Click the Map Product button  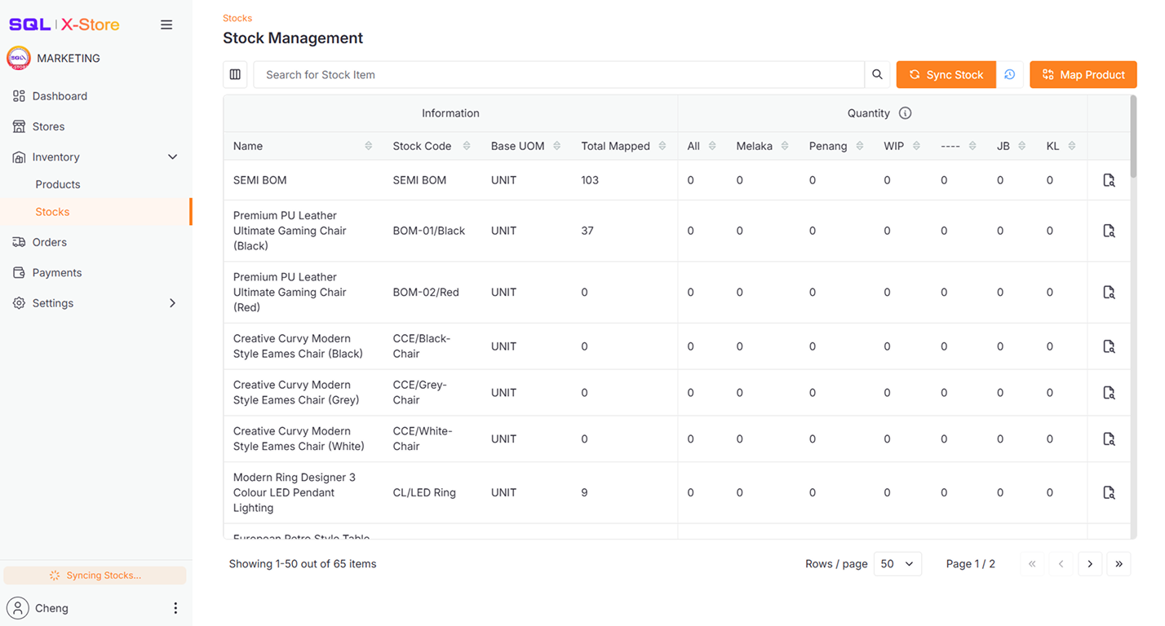point(1083,74)
